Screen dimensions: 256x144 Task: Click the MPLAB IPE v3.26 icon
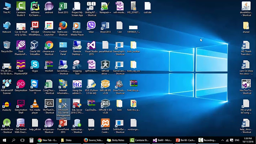tap(105, 87)
